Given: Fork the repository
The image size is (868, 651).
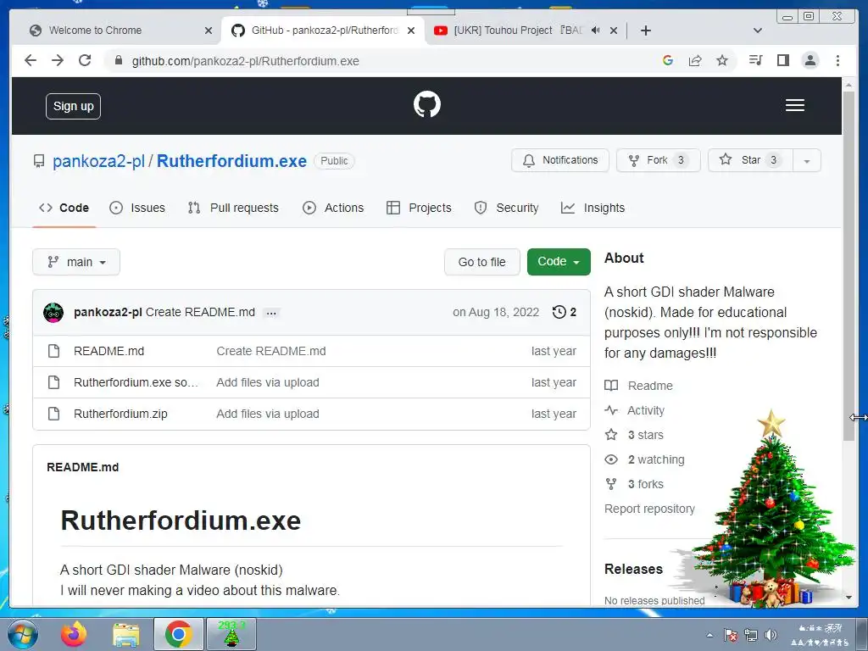Looking at the screenshot, I should click(x=658, y=160).
